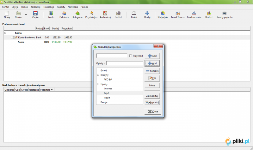Sort accounts by Przyszłość column header
This screenshot has height=150, width=253.
67,28
